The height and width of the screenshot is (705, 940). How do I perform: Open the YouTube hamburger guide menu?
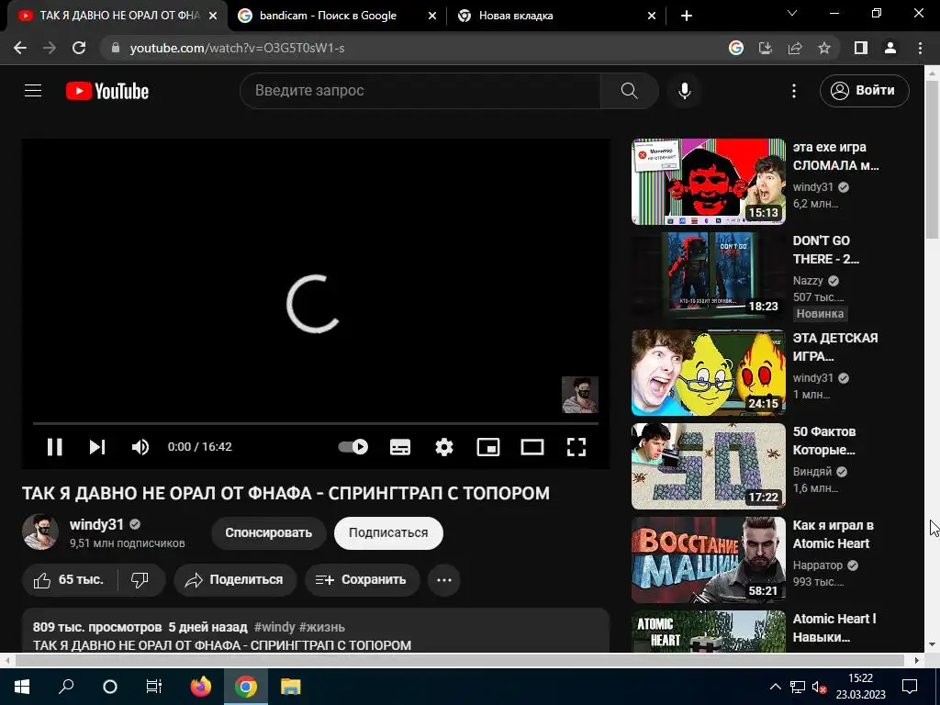(33, 91)
